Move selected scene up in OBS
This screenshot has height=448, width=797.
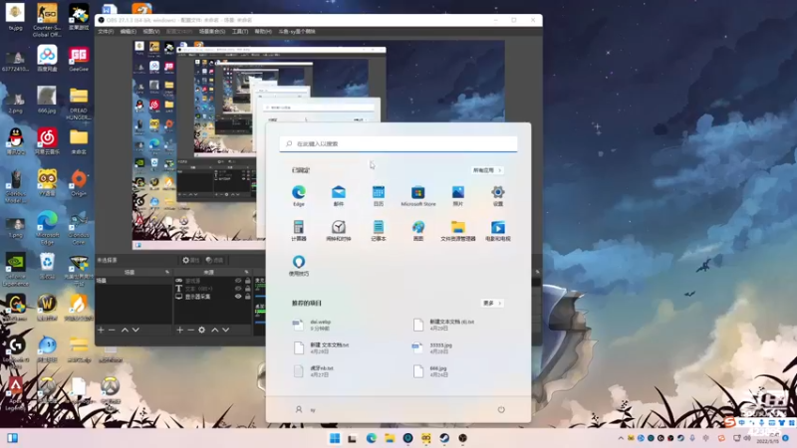click(125, 331)
